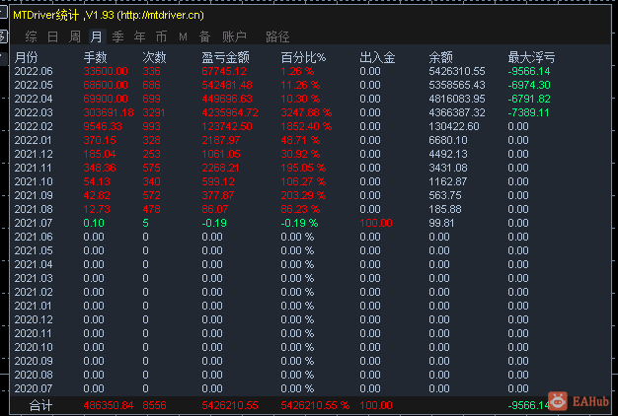618x416 pixels.
Task: Select the 2022.04 month row label
Action: (x=34, y=99)
